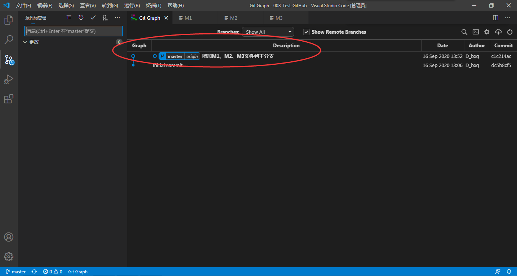Image resolution: width=517 pixels, height=276 pixels.
Task: Open Git Graph from source control toolbar
Action: click(105, 18)
